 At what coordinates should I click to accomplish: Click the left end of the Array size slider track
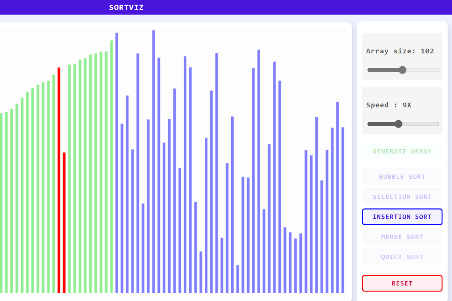point(369,70)
